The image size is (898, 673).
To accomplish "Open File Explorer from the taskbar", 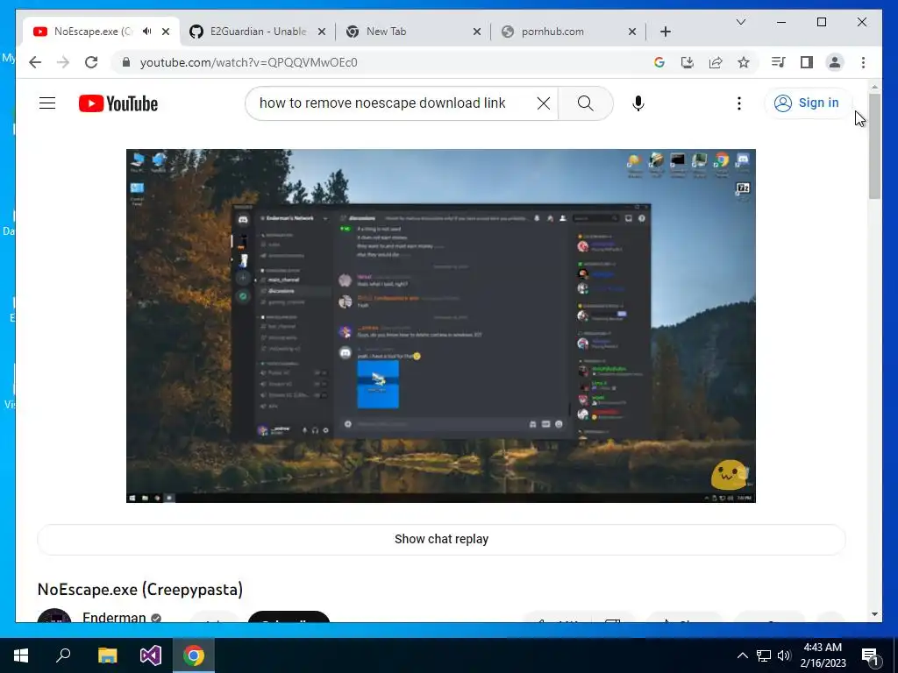I will click(107, 655).
